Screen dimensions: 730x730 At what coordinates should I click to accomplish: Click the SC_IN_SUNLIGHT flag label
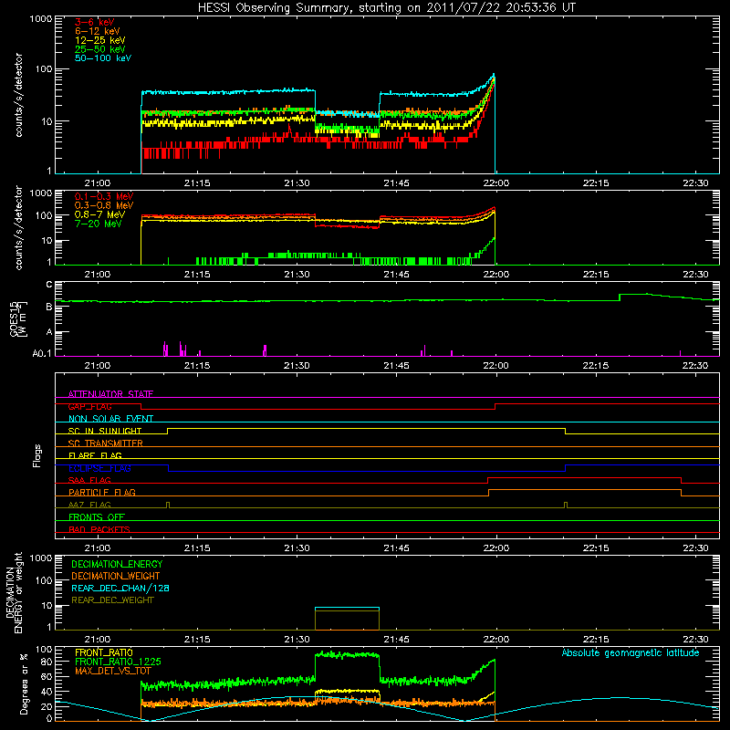pos(105,431)
